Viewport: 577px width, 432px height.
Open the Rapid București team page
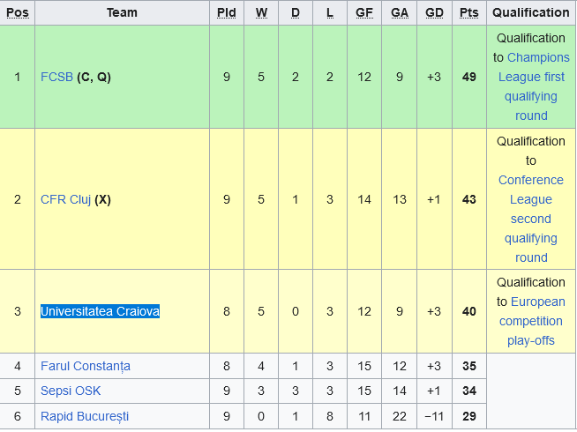click(x=84, y=416)
